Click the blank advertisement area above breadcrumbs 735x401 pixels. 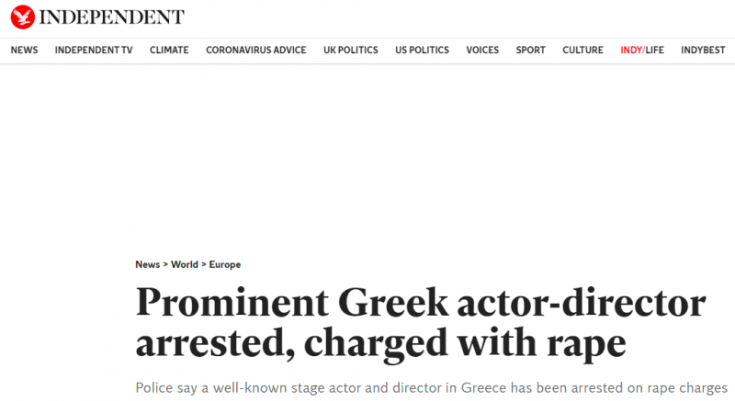tap(367, 159)
